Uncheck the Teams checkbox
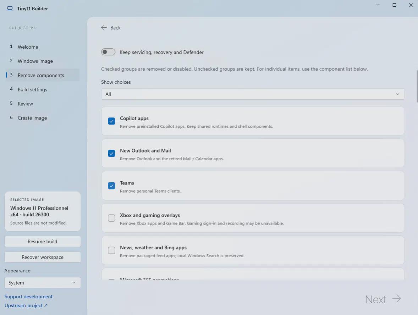418x315 pixels. click(x=111, y=186)
